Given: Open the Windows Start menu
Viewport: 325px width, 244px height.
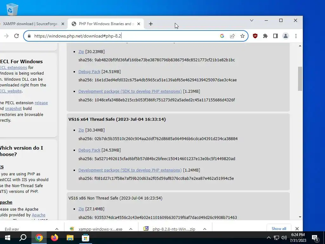Looking at the screenshot, I should point(8,238).
